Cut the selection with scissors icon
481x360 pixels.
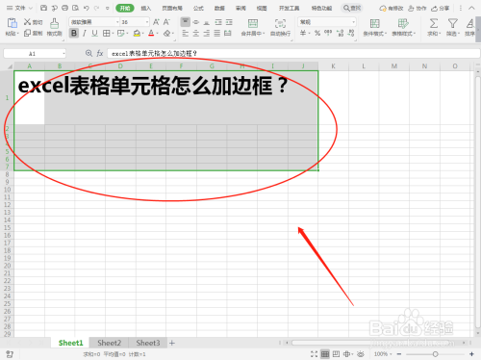pos(33,22)
